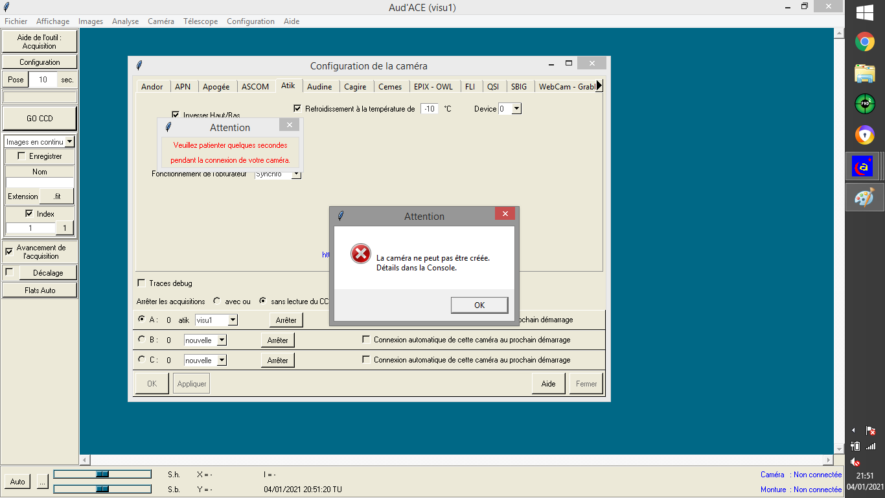885x498 pixels.
Task: Click the Windows Start logo
Action: click(x=865, y=12)
